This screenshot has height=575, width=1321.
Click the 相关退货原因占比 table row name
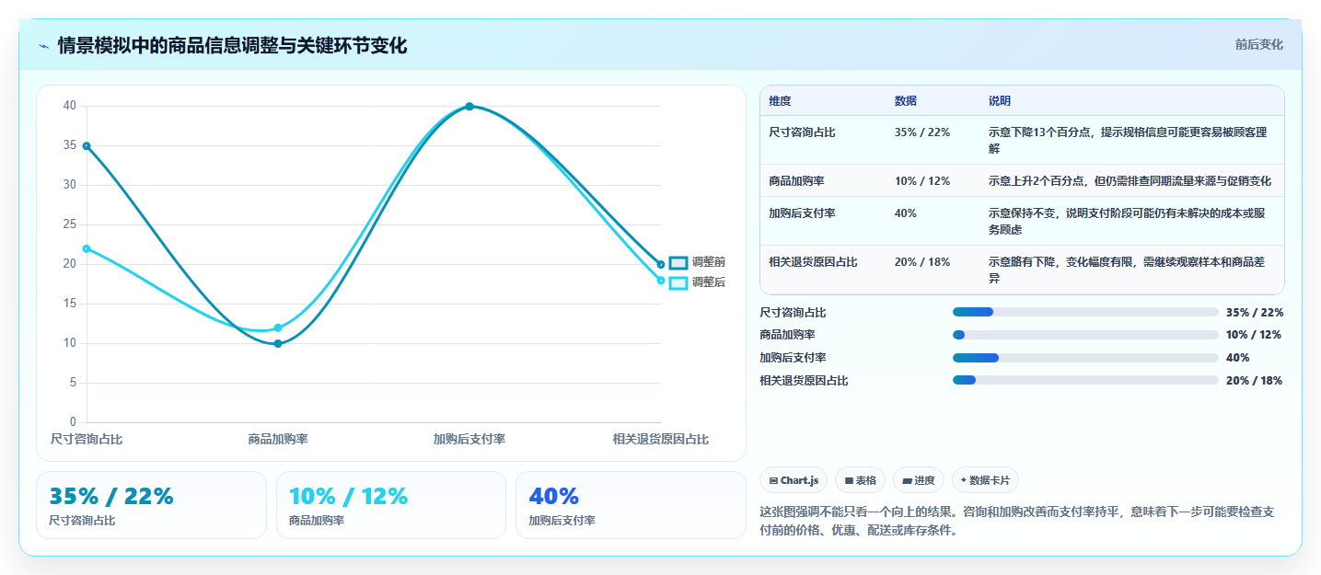(x=813, y=262)
